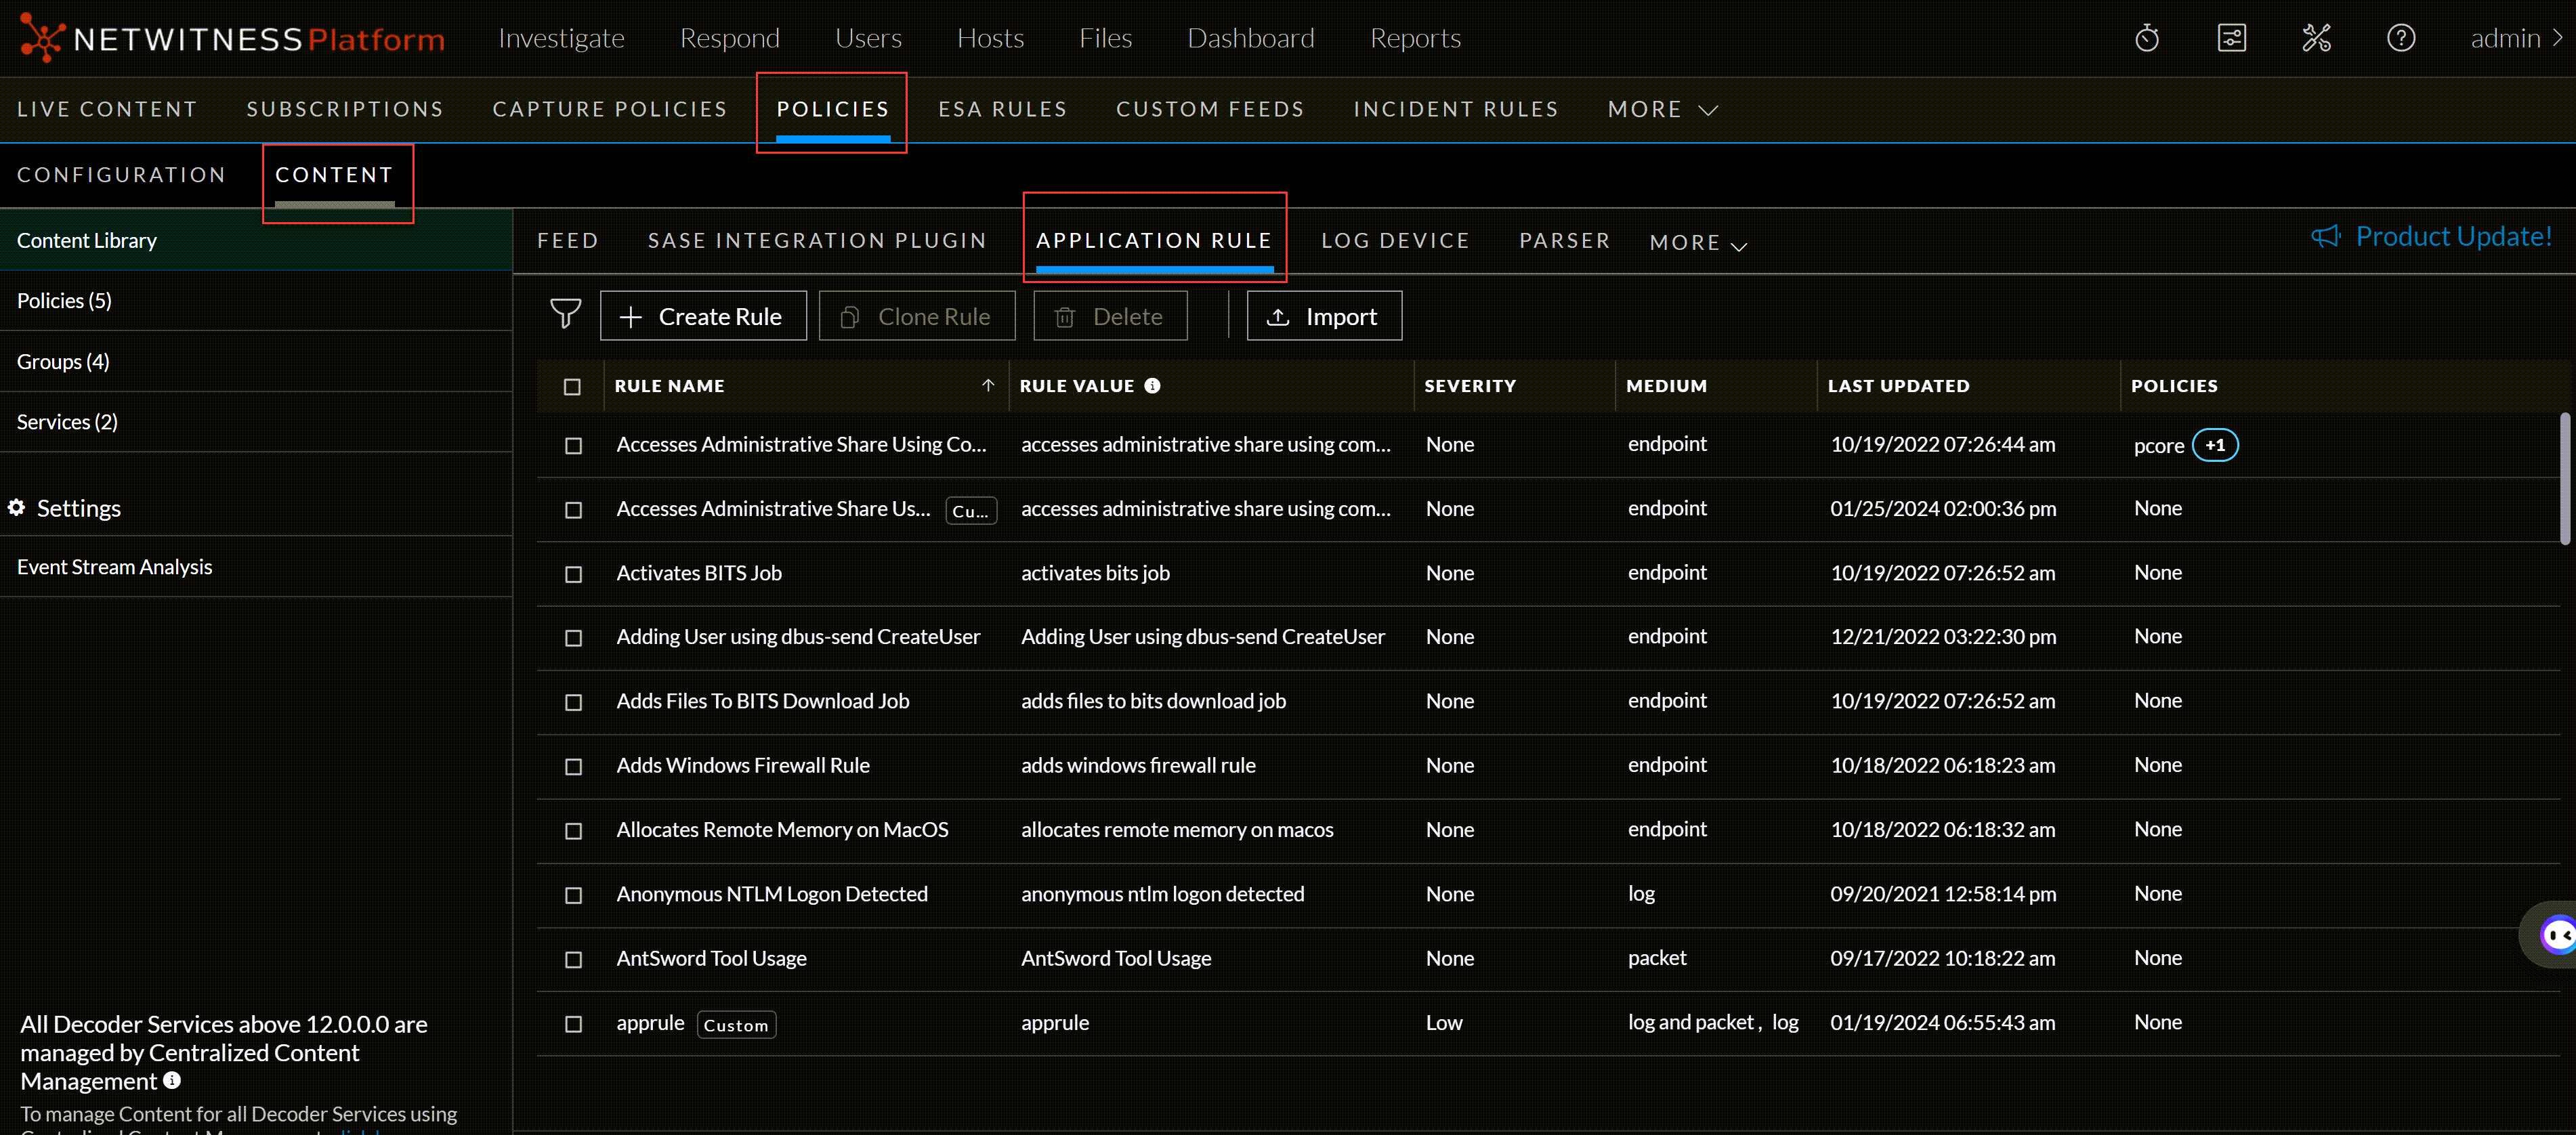Screen dimensions: 2576x1135
Task: Click the NetWitness Platform logo
Action: tap(230, 38)
